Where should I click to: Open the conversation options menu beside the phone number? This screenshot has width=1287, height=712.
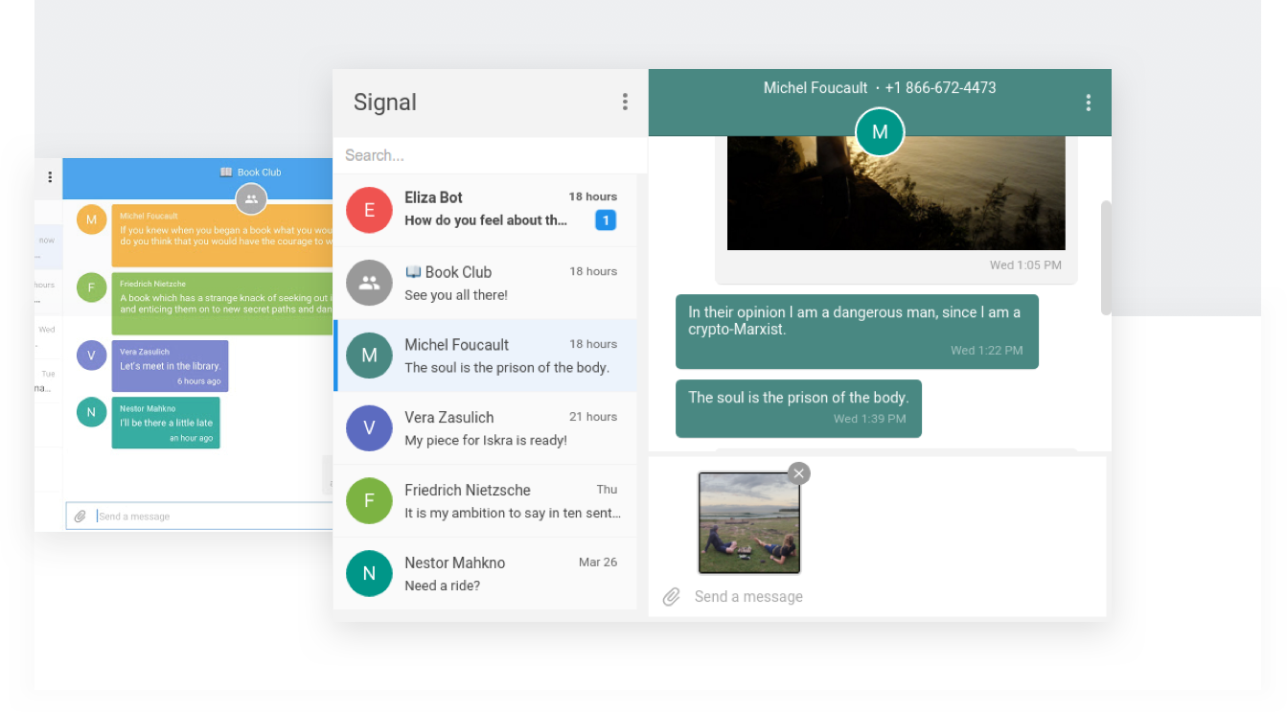pyautogui.click(x=1088, y=102)
